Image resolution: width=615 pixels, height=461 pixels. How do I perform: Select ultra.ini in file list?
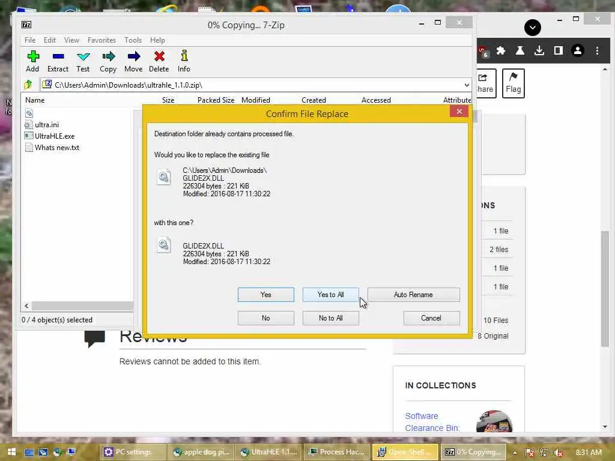[x=47, y=125]
